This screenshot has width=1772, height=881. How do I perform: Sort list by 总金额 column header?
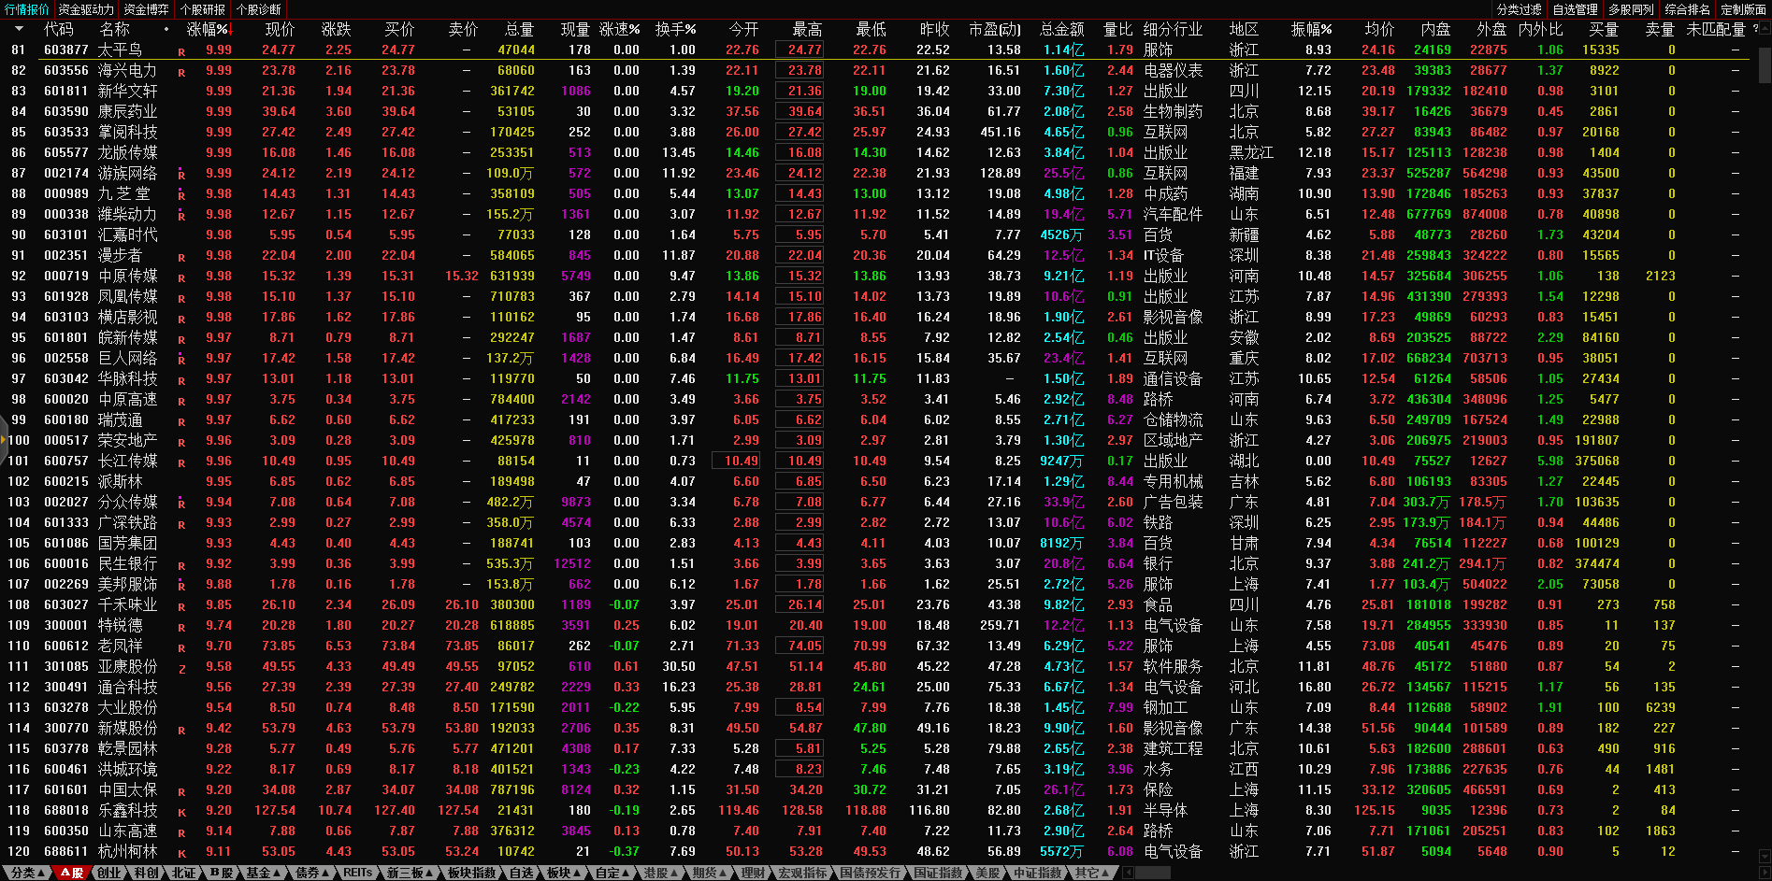pos(1061,29)
